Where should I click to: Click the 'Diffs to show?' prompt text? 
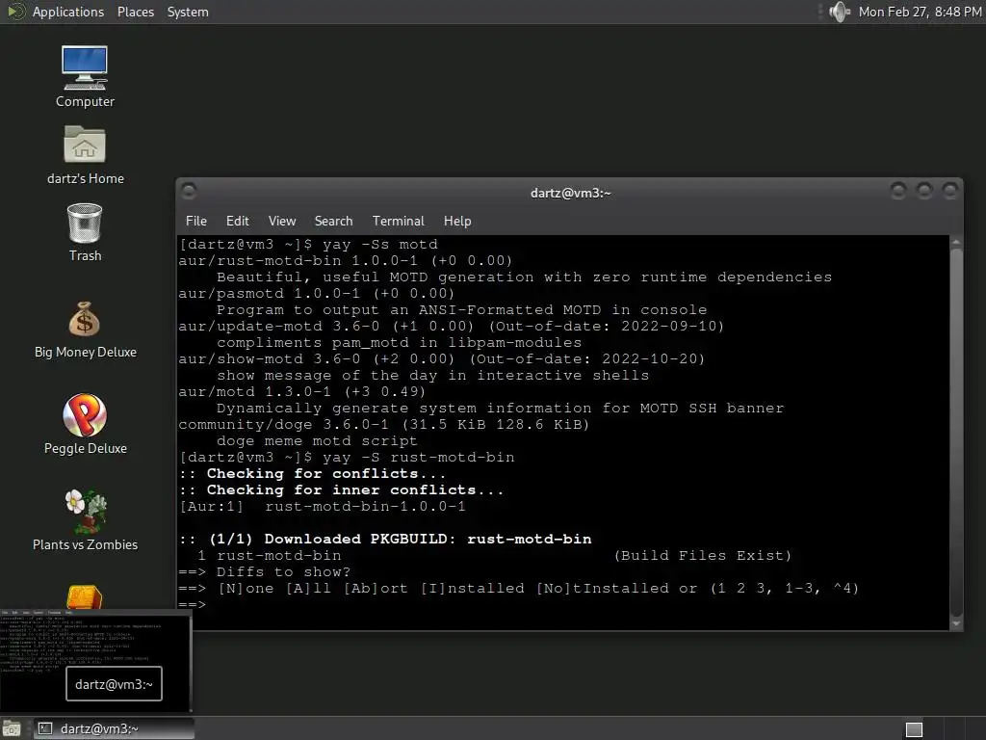(x=283, y=571)
